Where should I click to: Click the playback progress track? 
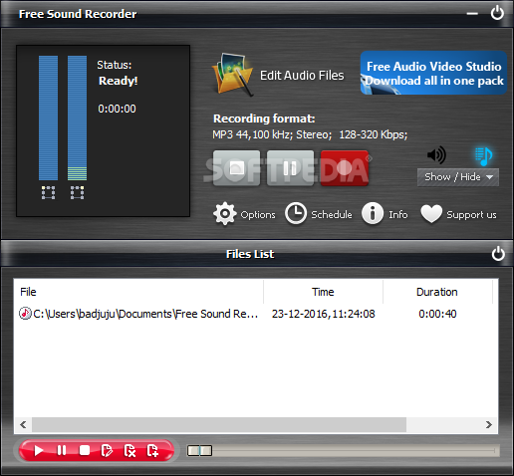(x=344, y=450)
